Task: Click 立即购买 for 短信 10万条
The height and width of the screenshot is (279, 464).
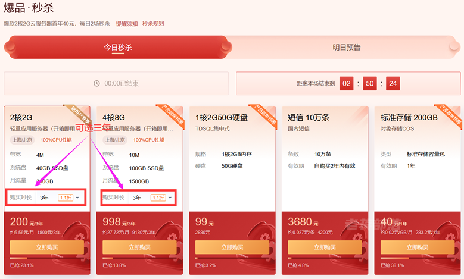Action: pyautogui.click(x=325, y=247)
